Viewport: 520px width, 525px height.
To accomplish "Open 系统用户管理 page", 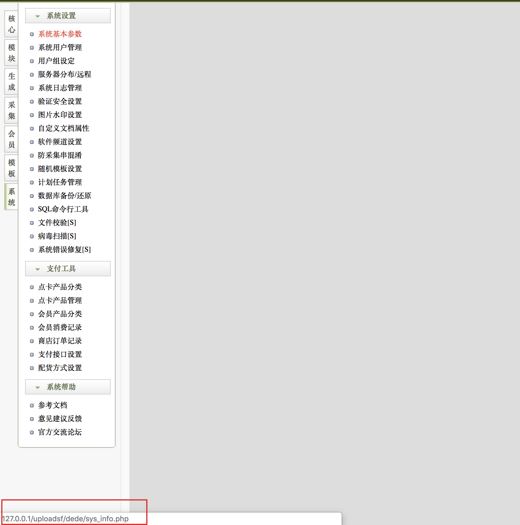I will pos(60,47).
